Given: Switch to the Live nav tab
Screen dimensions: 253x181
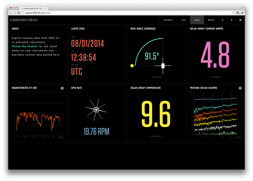Looking at the screenshot, I should 183,20.
